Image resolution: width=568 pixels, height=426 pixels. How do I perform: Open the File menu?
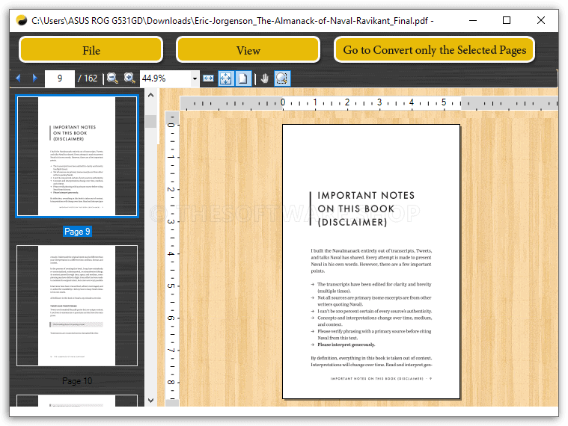pyautogui.click(x=91, y=50)
